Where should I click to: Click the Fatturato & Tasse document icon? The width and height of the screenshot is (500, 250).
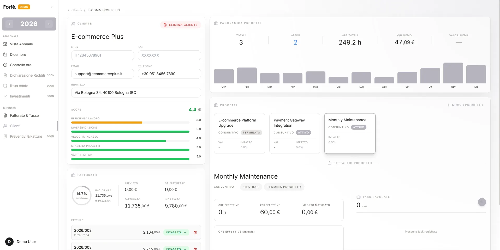pos(5,115)
